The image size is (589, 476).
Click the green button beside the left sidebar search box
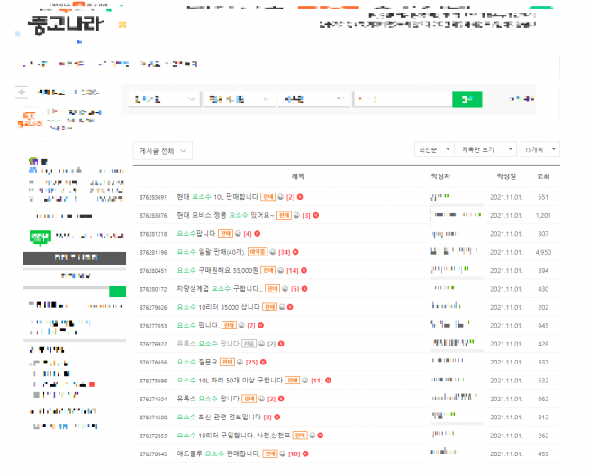(118, 292)
